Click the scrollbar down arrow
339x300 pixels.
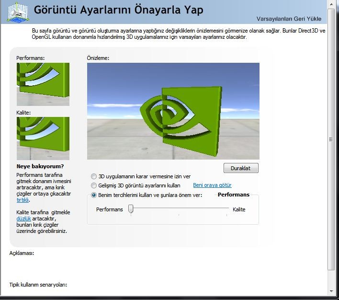pos(331,291)
